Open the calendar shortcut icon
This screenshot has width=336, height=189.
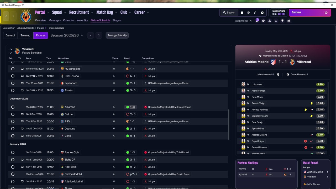(289, 21)
